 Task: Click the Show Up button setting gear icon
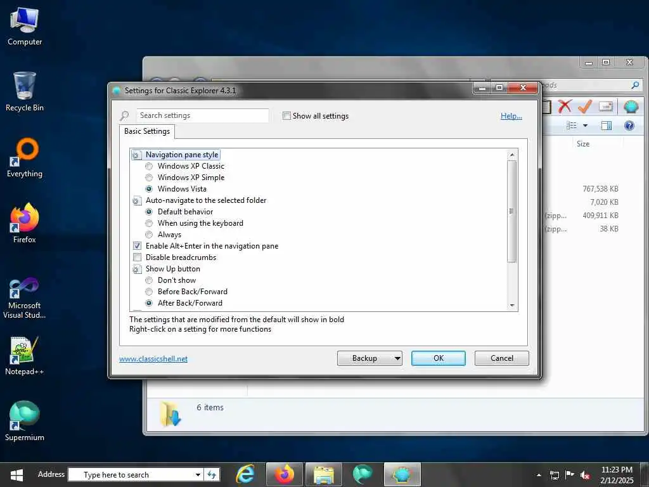click(x=137, y=269)
